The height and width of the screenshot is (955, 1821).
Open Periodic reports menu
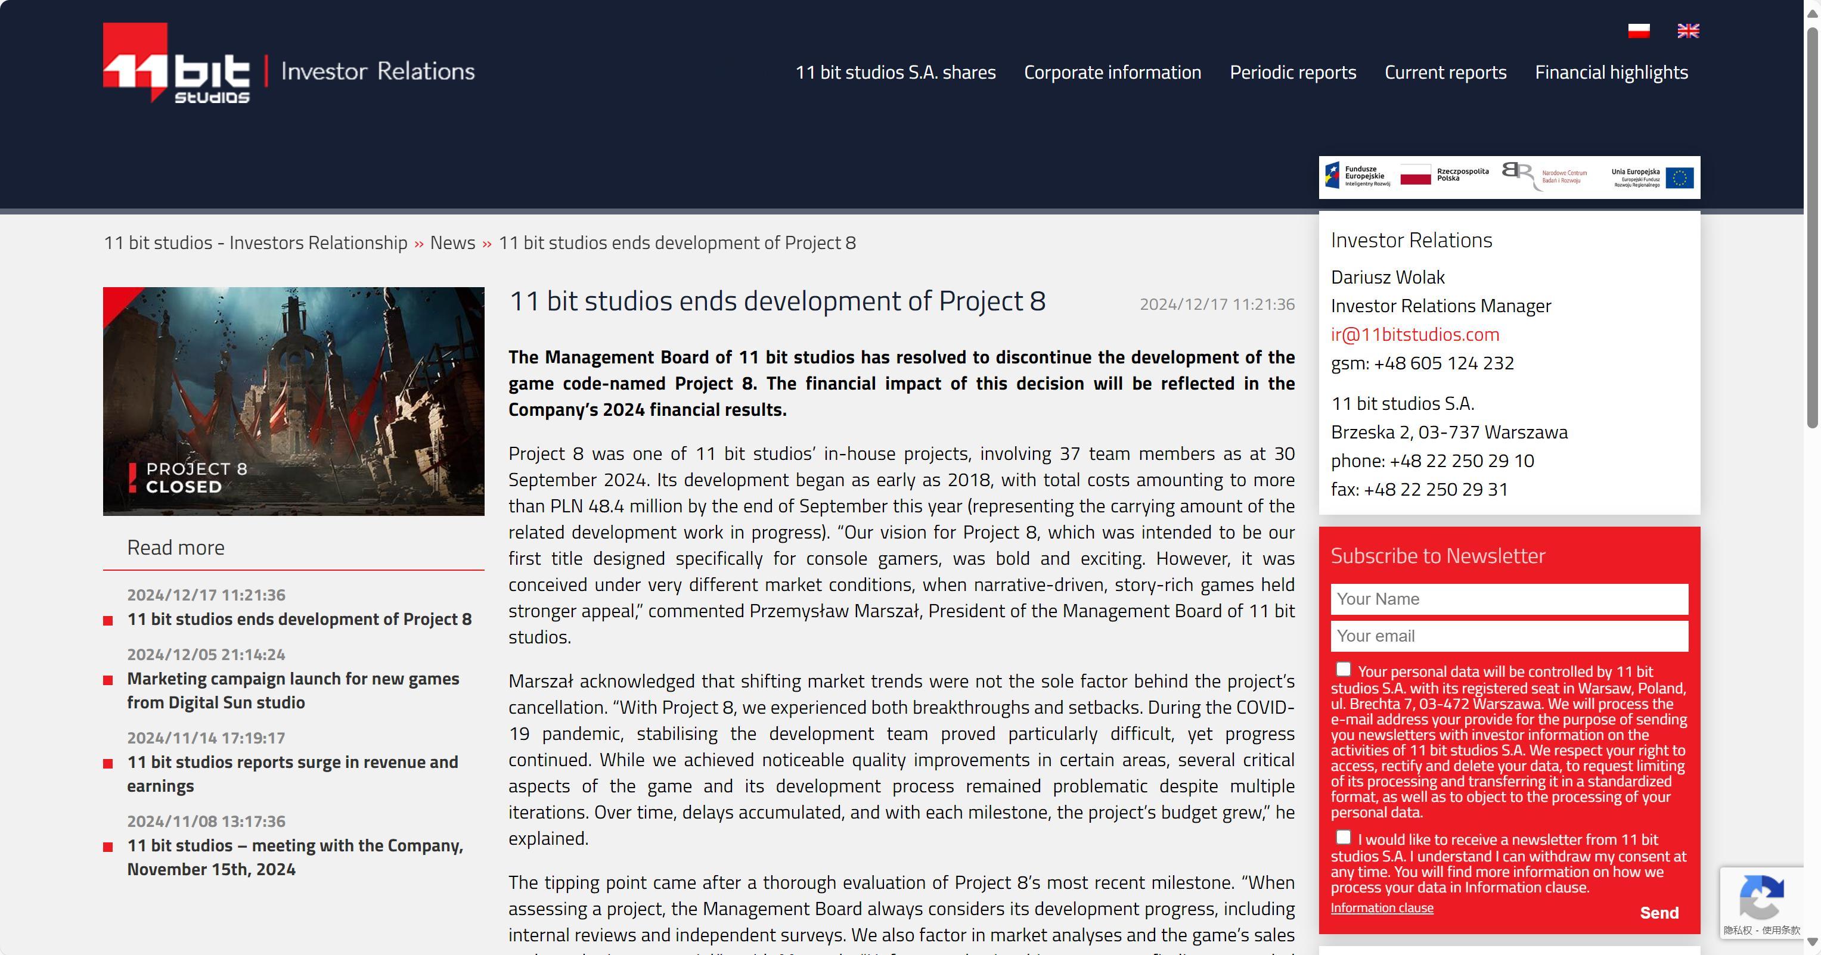coord(1292,72)
